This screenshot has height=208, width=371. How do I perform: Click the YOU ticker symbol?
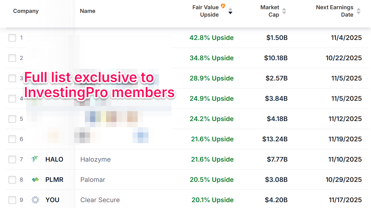(x=52, y=200)
